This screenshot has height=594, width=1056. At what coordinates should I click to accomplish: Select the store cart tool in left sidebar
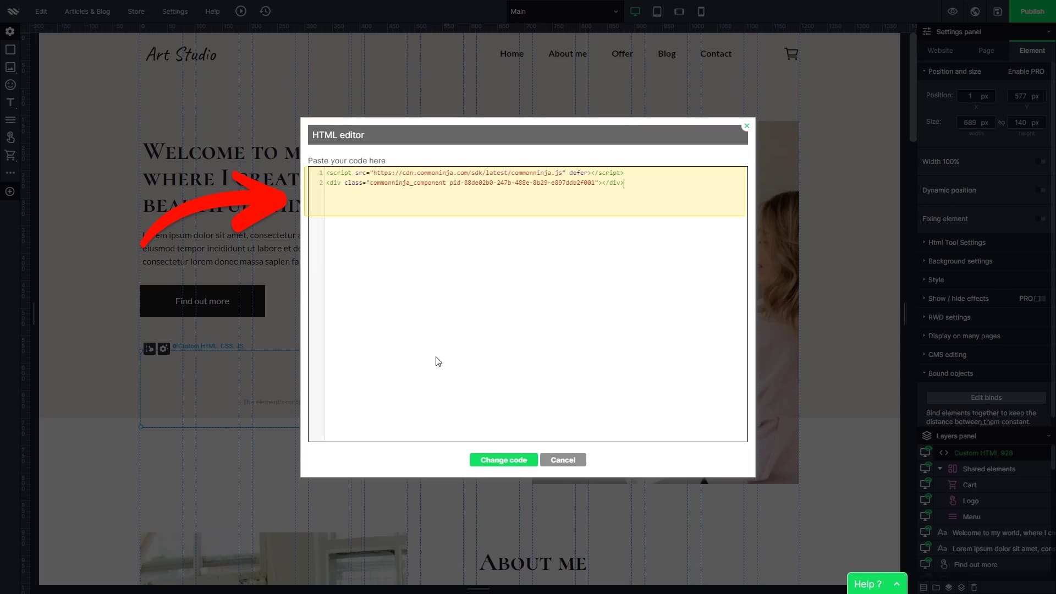[x=10, y=155]
